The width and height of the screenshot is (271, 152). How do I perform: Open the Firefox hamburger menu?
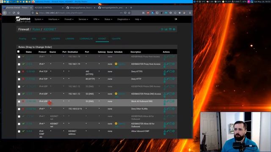(190, 13)
